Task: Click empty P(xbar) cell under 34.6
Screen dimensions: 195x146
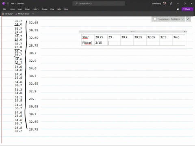Action: click(179, 43)
